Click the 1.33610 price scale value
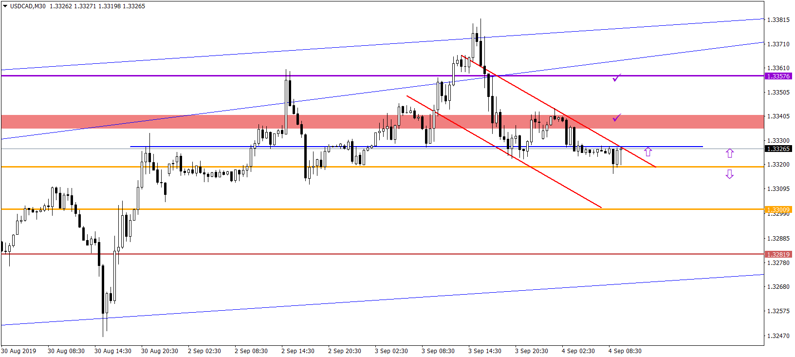Viewport: 795px width, 357px height. [x=778, y=68]
